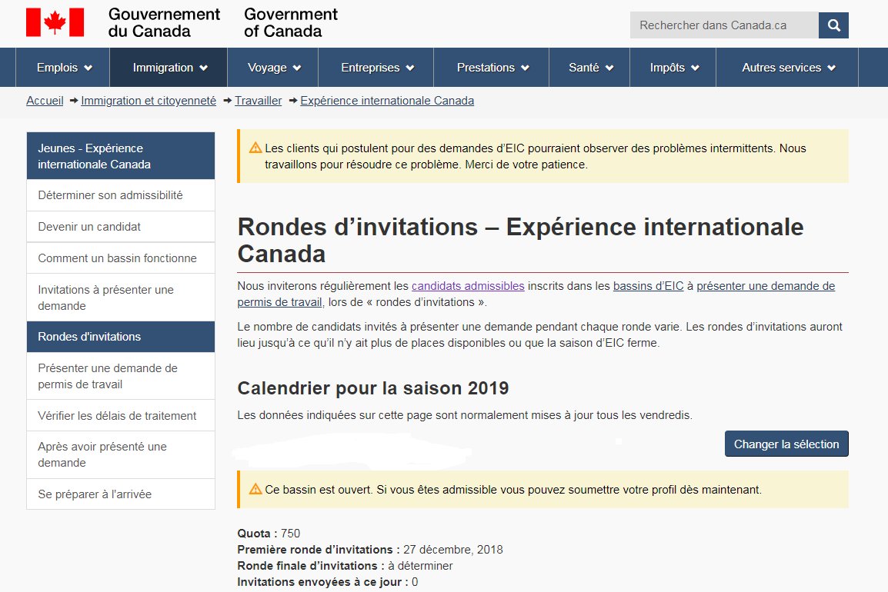888x592 pixels.
Task: Open 'Expérience internationale Canada' breadcrumb
Action: coord(387,101)
